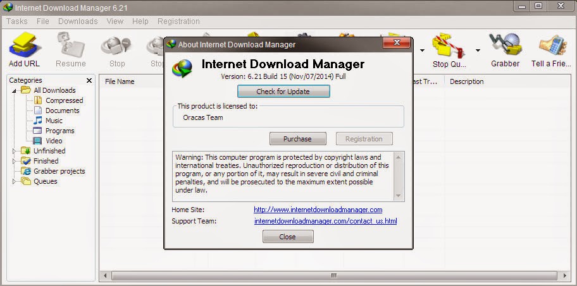Click the IDM logo in About dialog
Screen dimensions: 577x286
click(182, 68)
